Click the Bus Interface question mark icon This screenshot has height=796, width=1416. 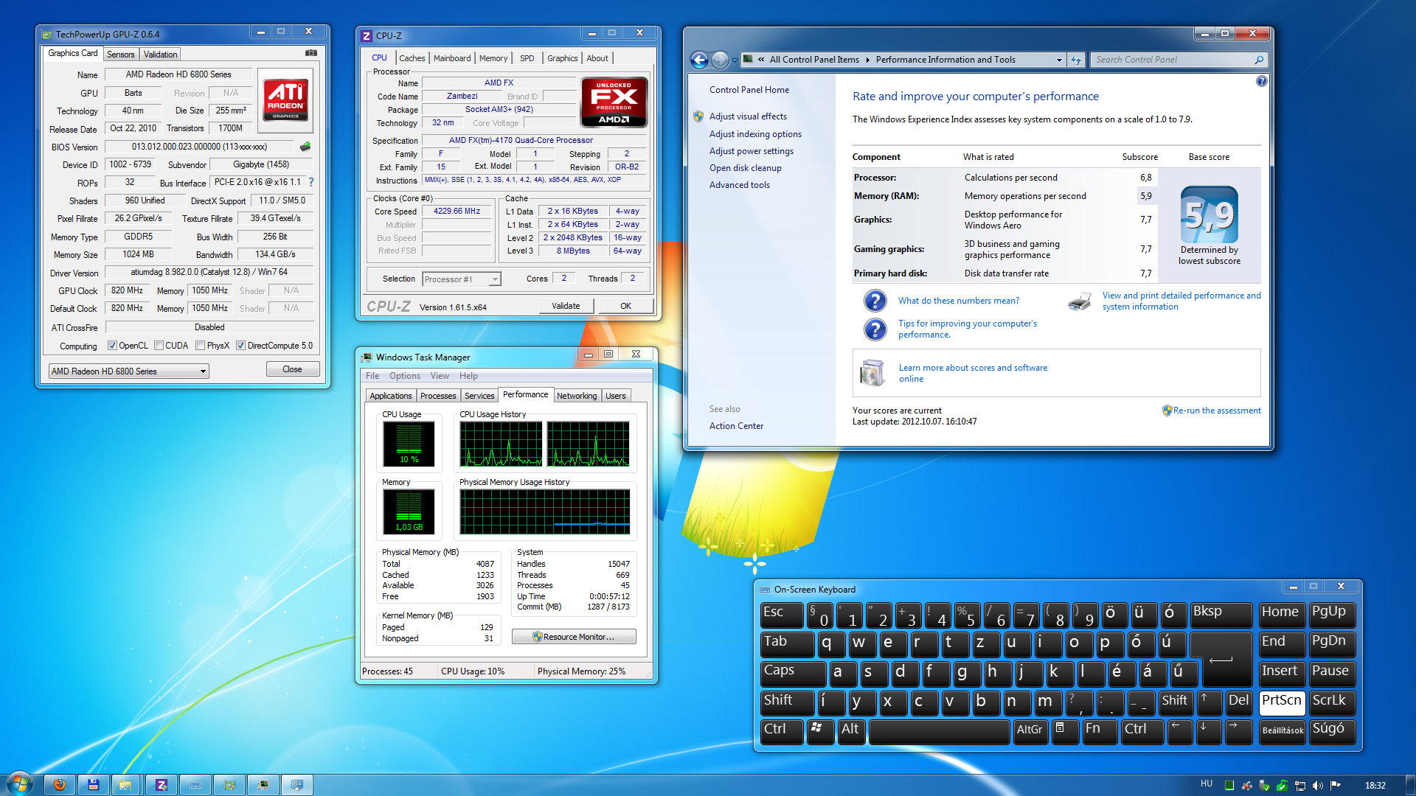tap(311, 182)
